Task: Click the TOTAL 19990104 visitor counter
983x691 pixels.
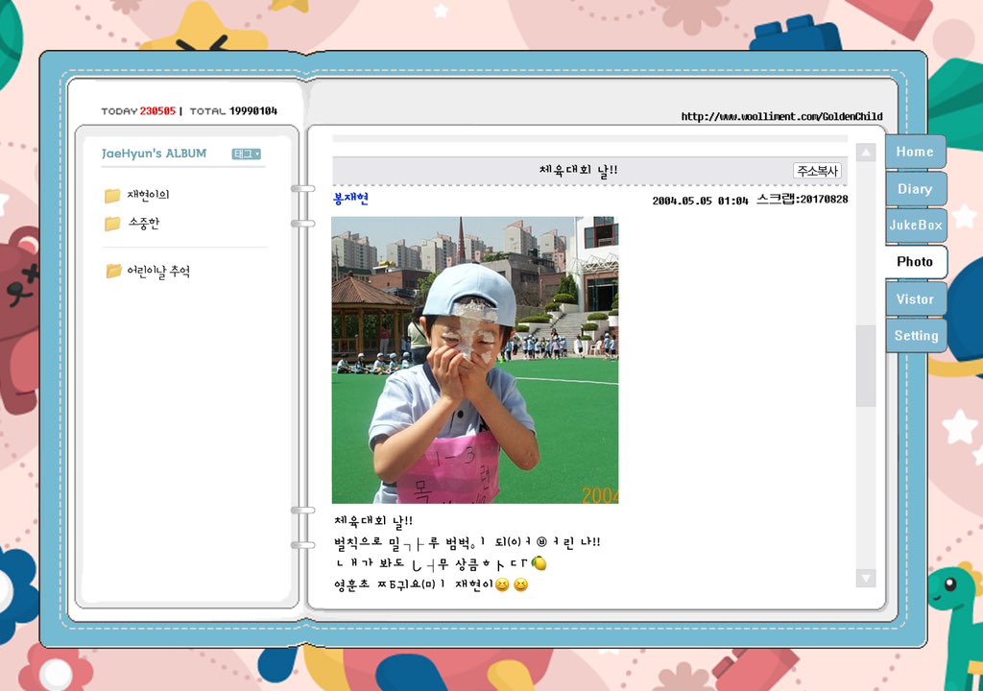Action: 233,111
